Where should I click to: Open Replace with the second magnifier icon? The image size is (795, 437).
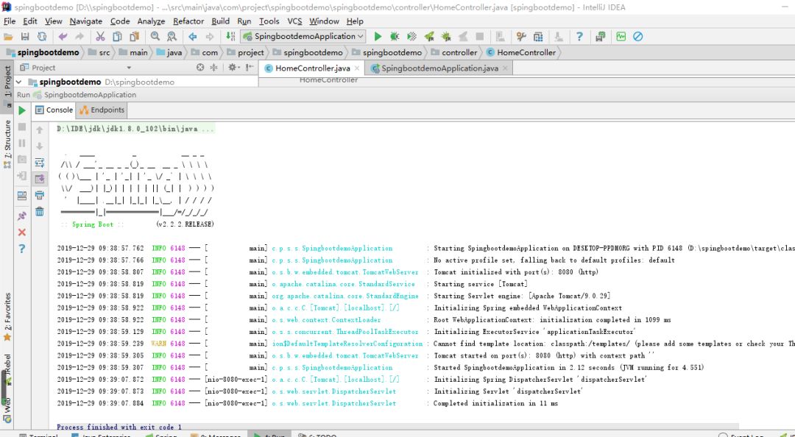[172, 37]
